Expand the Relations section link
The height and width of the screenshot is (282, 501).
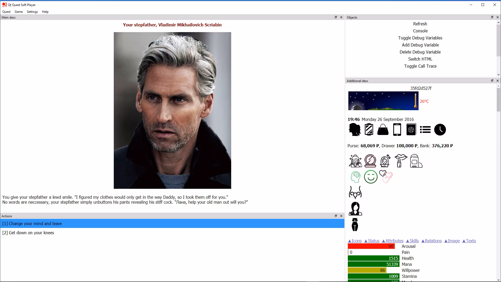pos(432,241)
